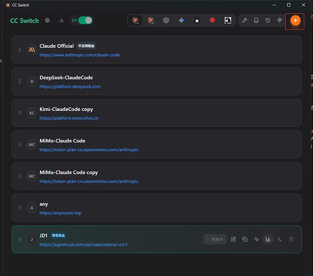Click the badge next to Claude Official
The width and height of the screenshot is (313, 276).
point(86,46)
